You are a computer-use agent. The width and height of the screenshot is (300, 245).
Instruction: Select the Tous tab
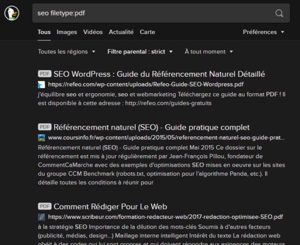(x=44, y=32)
